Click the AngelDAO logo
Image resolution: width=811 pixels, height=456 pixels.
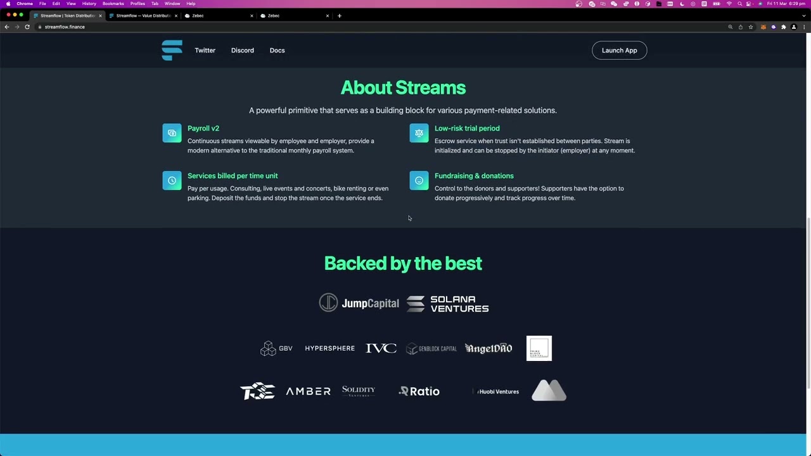point(489,348)
